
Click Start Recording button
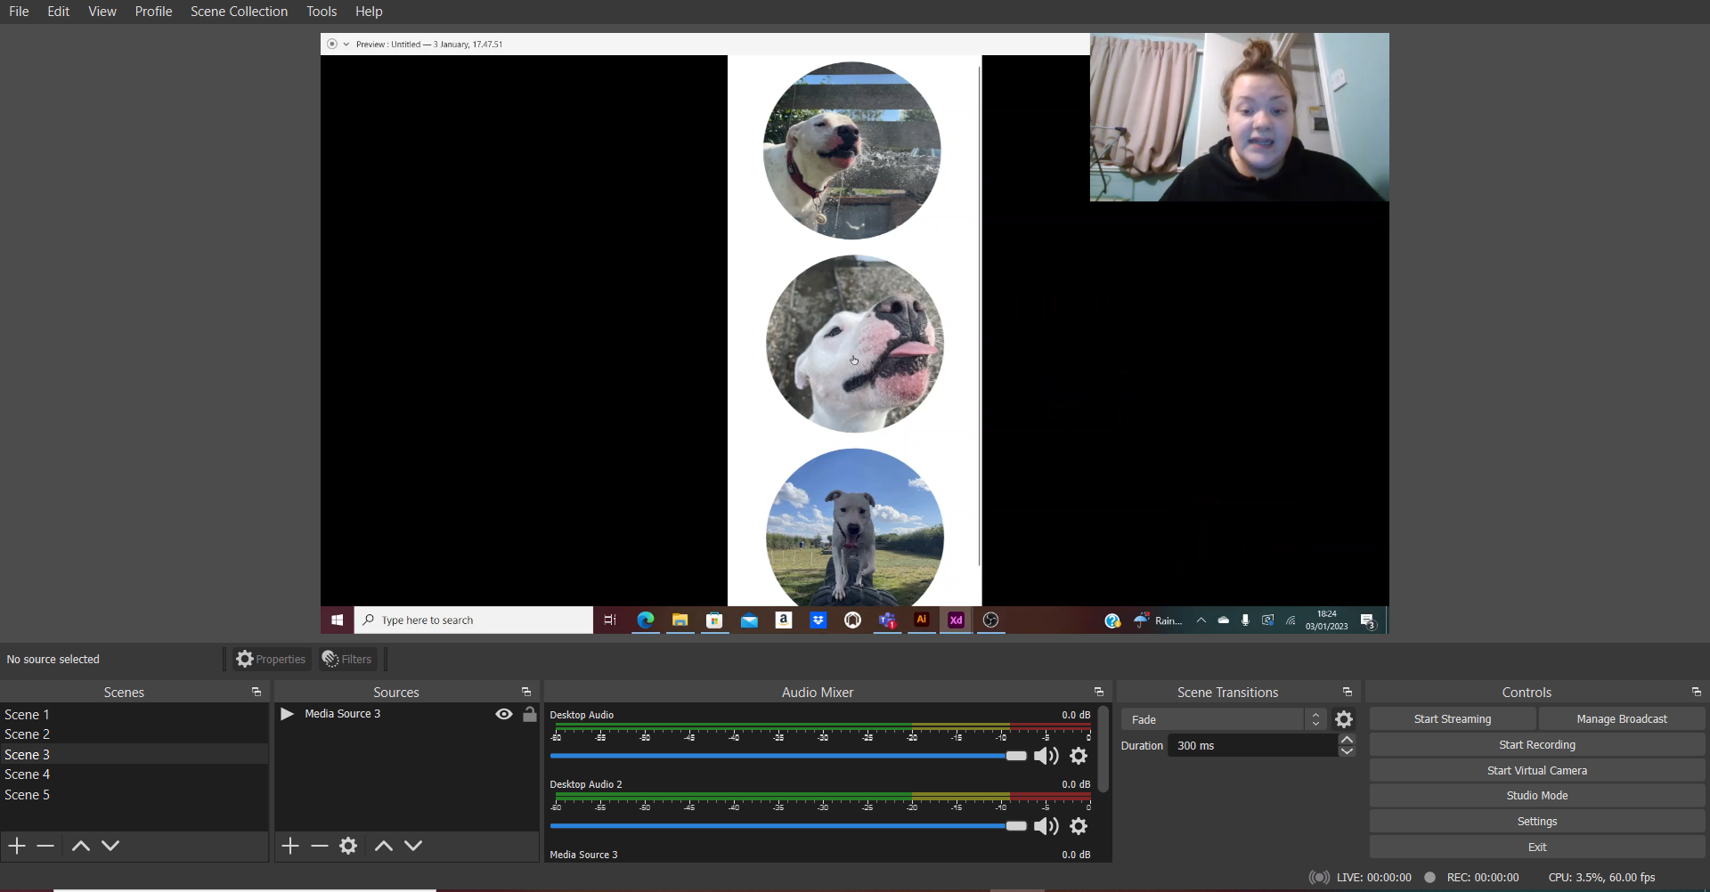tap(1536, 745)
